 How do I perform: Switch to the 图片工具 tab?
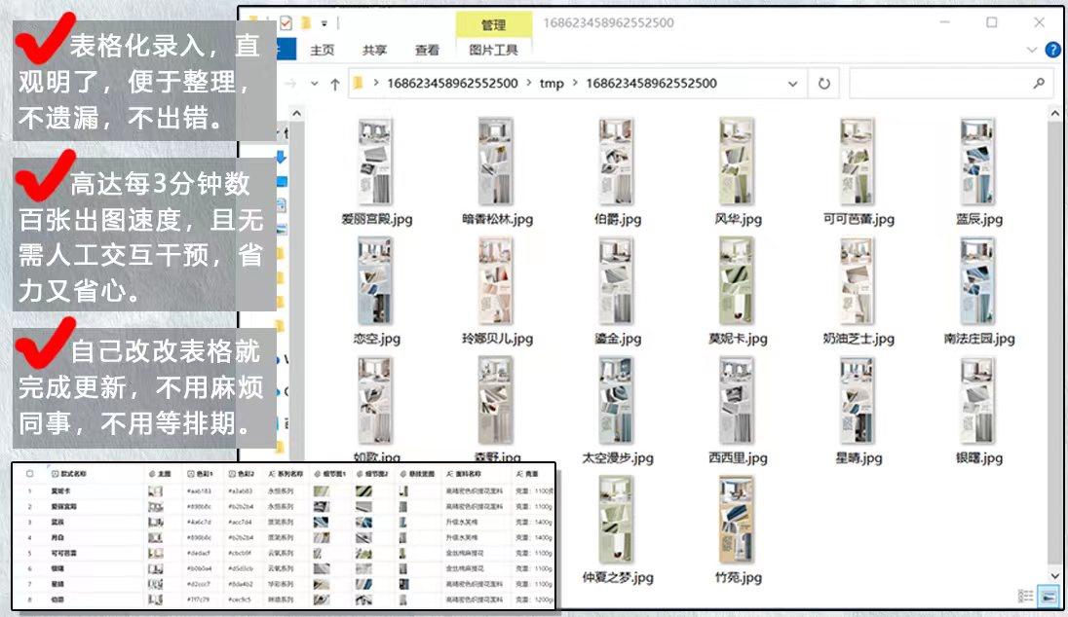(493, 51)
